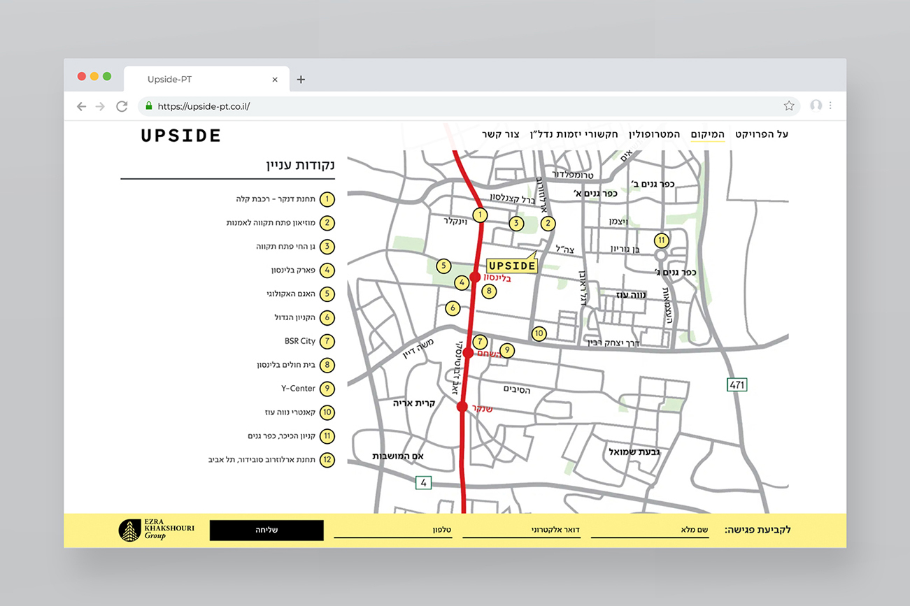Click the macOS green maximize button

click(x=107, y=76)
